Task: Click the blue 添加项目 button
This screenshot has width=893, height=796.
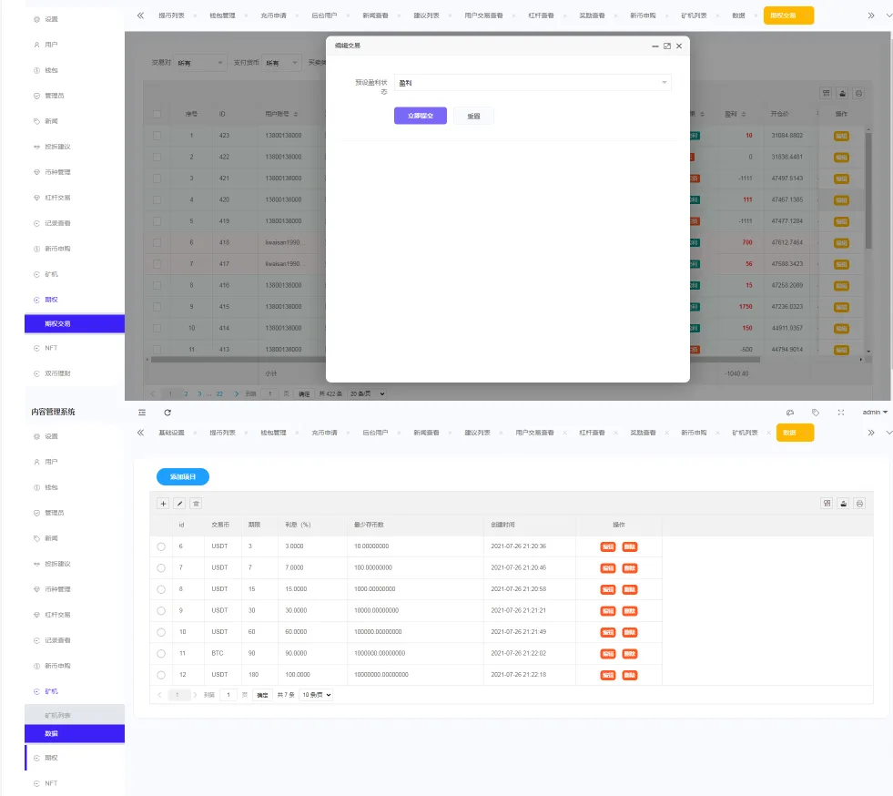Action: coord(183,476)
